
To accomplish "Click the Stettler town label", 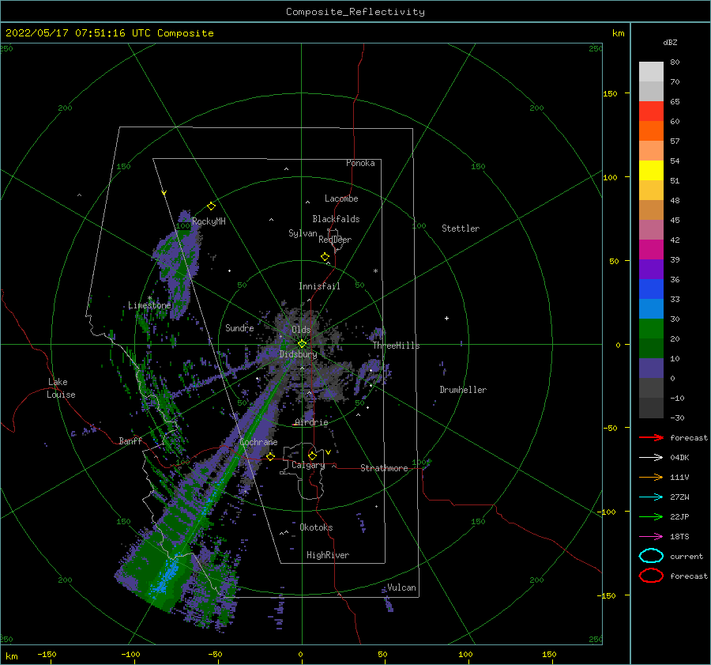I will 461,229.
